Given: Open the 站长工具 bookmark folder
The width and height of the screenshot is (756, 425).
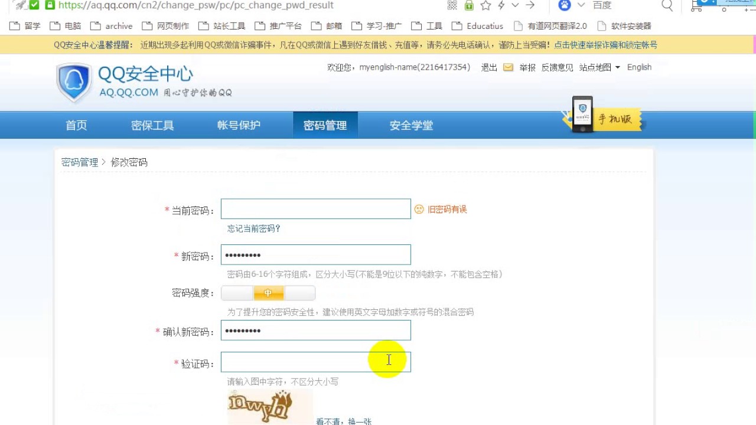Looking at the screenshot, I should point(221,26).
